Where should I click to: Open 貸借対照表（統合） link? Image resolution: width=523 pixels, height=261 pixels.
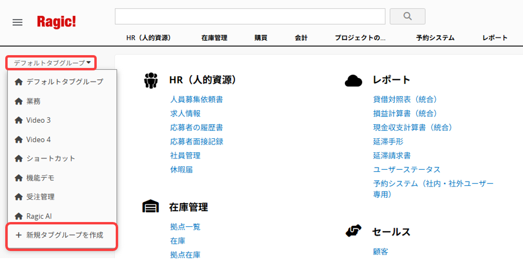tap(405, 99)
